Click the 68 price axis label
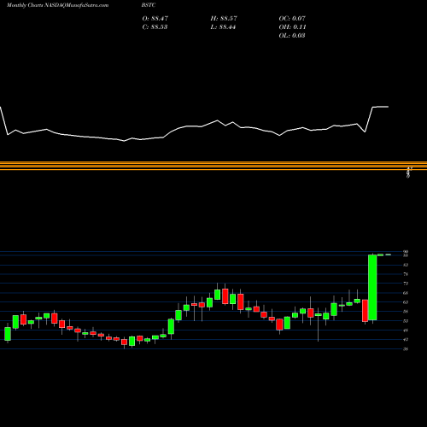The height and width of the screenshot is (427, 427). (x=406, y=293)
